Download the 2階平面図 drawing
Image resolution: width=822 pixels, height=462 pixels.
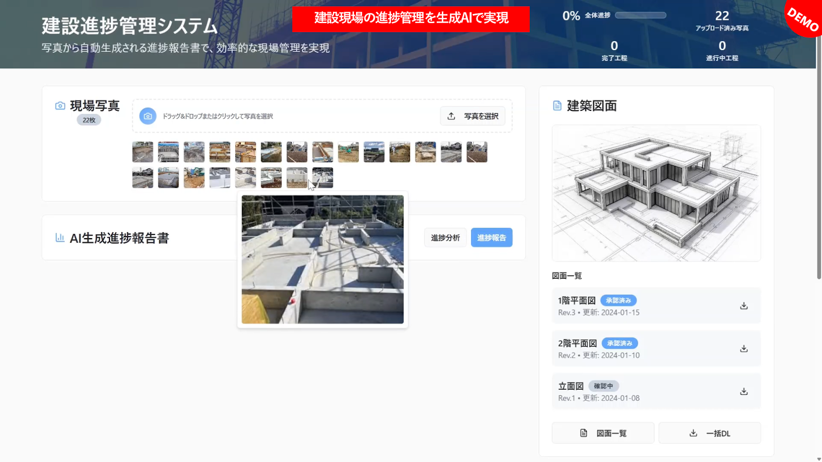pos(743,349)
